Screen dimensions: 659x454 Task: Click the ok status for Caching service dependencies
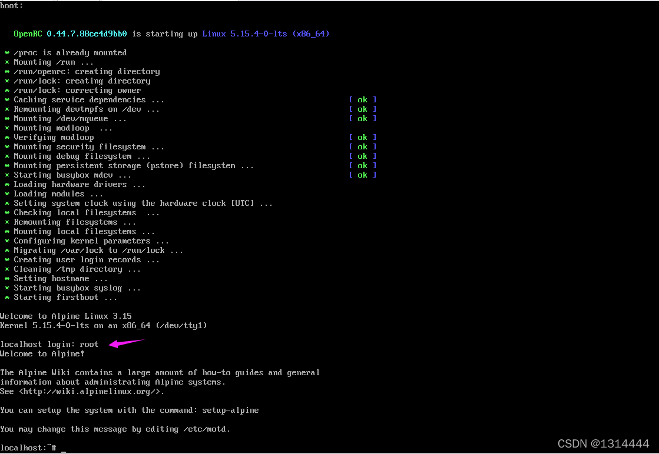(x=362, y=100)
